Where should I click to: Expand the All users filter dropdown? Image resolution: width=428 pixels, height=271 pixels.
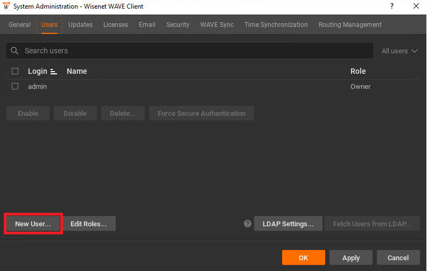[399, 51]
